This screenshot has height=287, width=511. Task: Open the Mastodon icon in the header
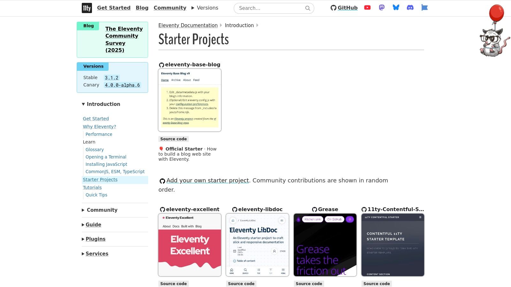coord(381,8)
